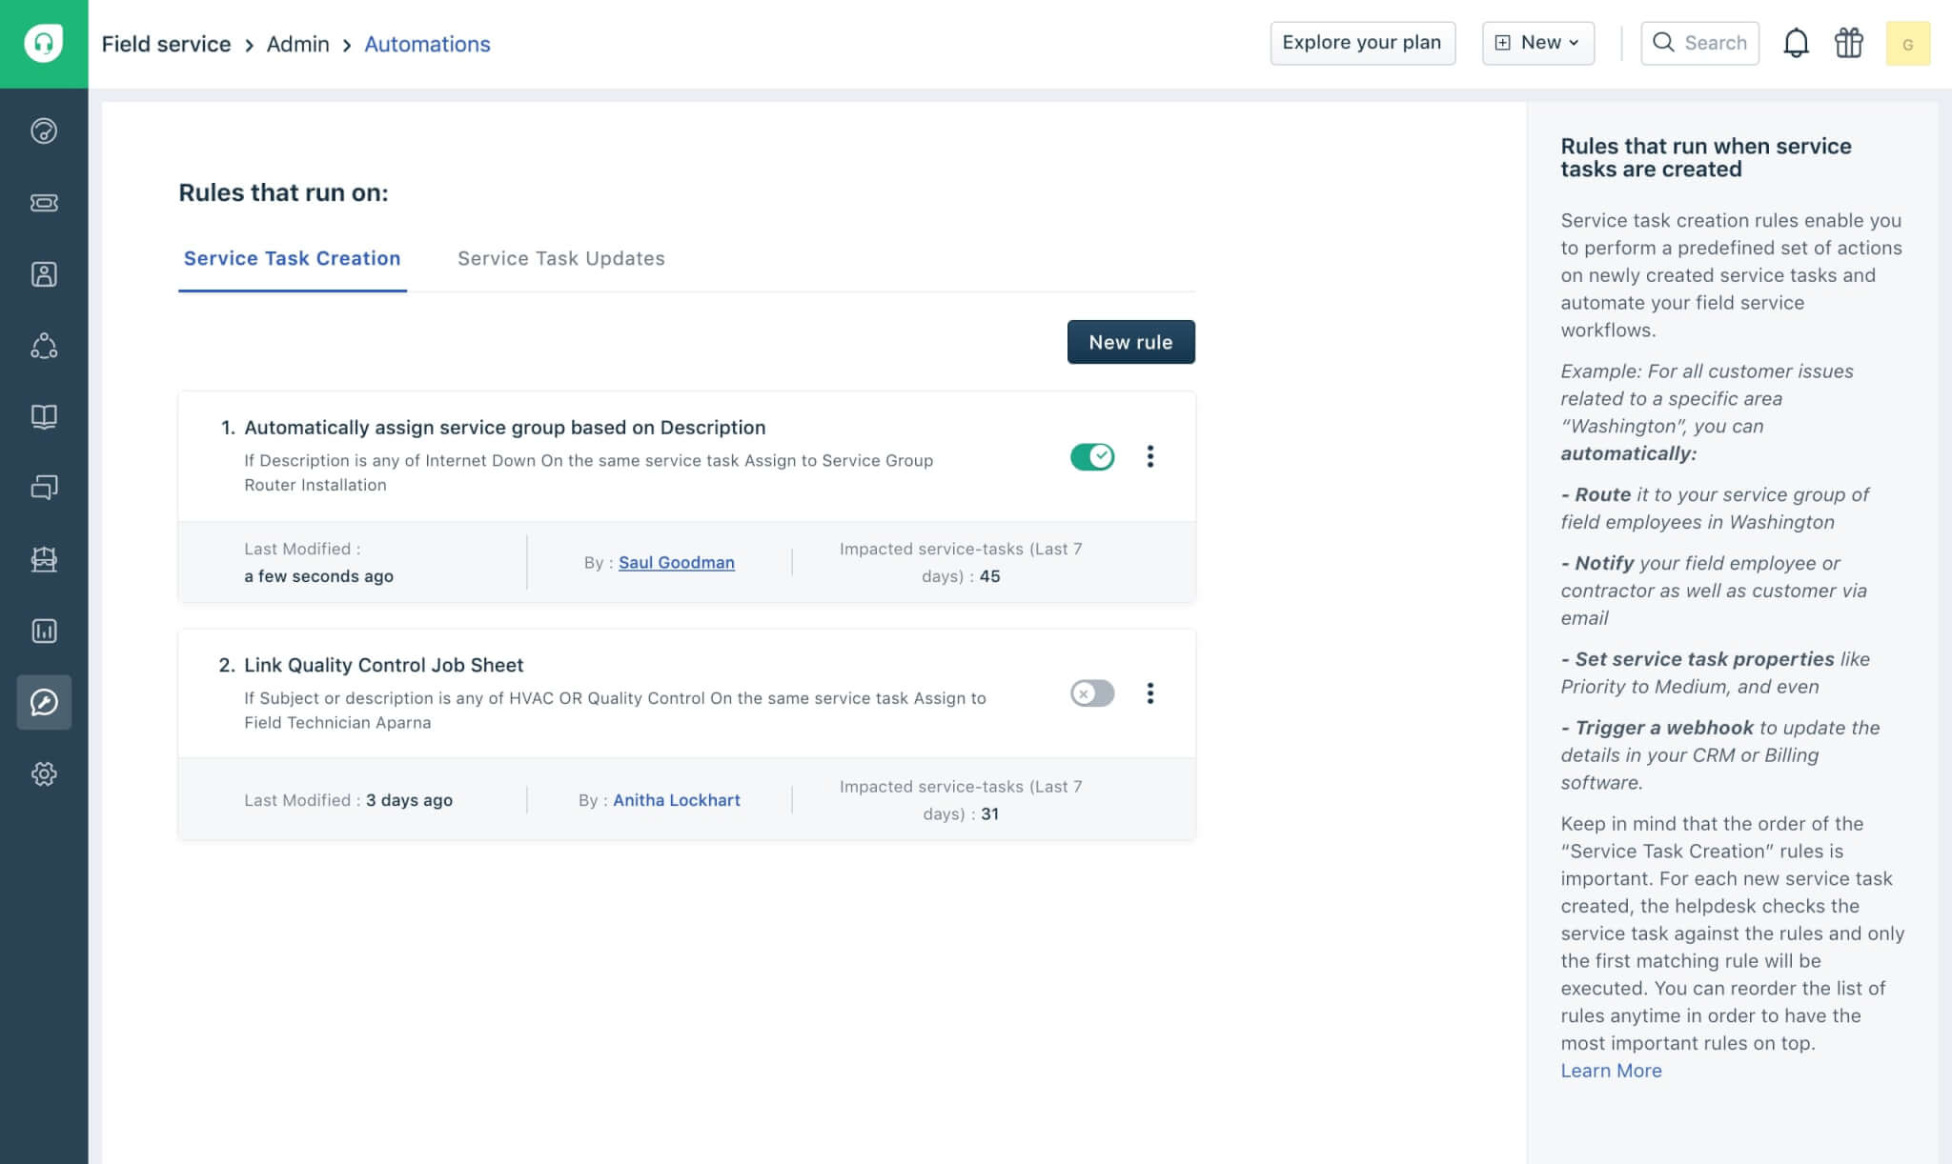This screenshot has width=1952, height=1164.
Task: Switch to Service Task Updates tab
Action: coord(560,258)
